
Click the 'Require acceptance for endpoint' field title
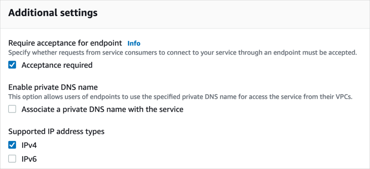point(65,43)
